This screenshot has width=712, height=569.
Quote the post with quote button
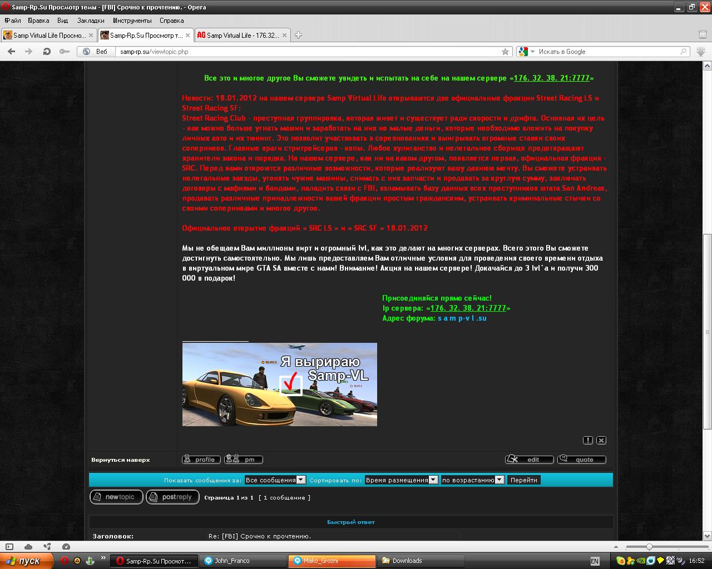click(582, 459)
